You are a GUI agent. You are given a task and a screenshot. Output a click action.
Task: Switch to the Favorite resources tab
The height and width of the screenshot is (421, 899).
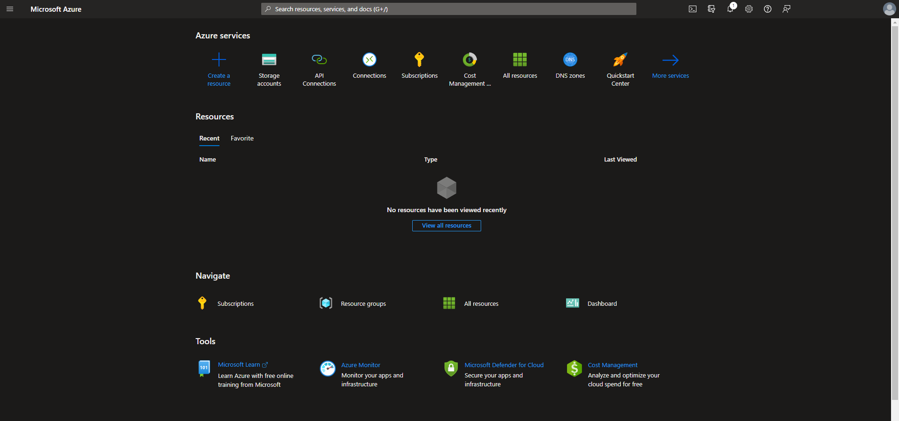[242, 138]
